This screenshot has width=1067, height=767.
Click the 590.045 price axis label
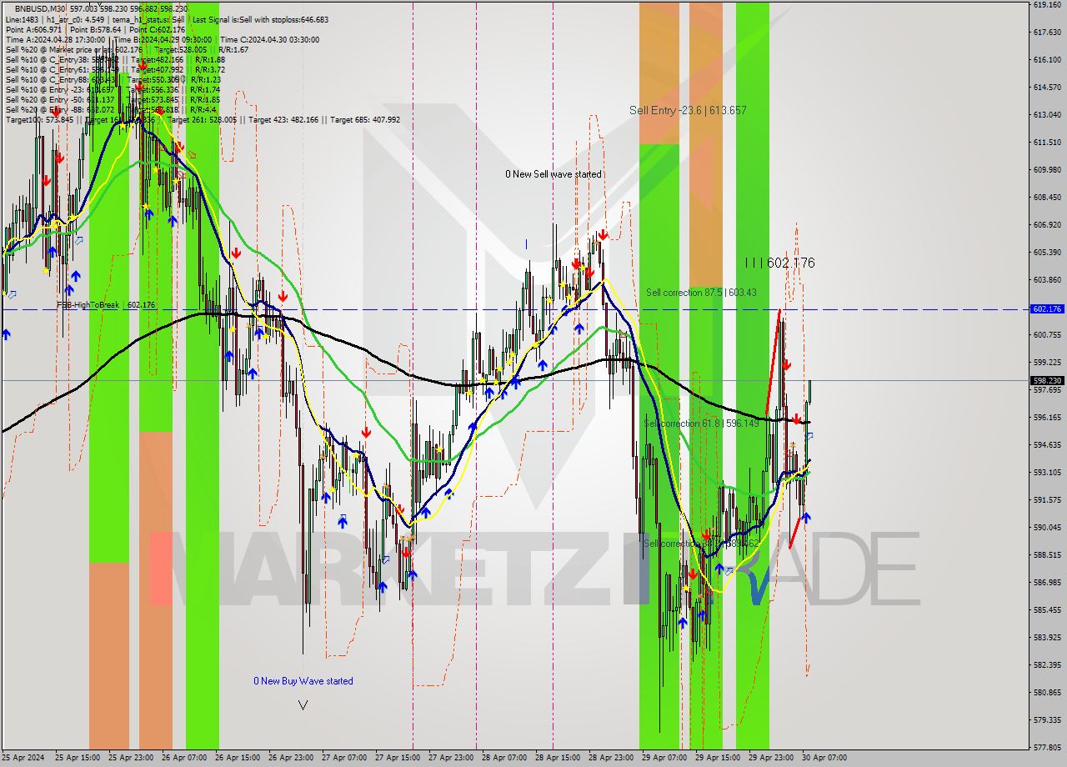point(1047,527)
